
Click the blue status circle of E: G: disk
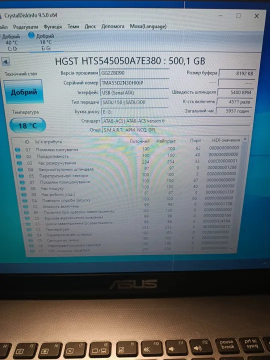coord(31,35)
